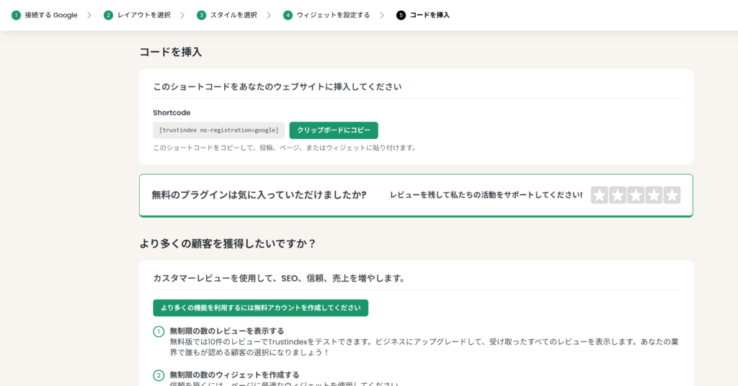The image size is (738, 386).
Task: Click the fourth rating star
Action: point(654,195)
